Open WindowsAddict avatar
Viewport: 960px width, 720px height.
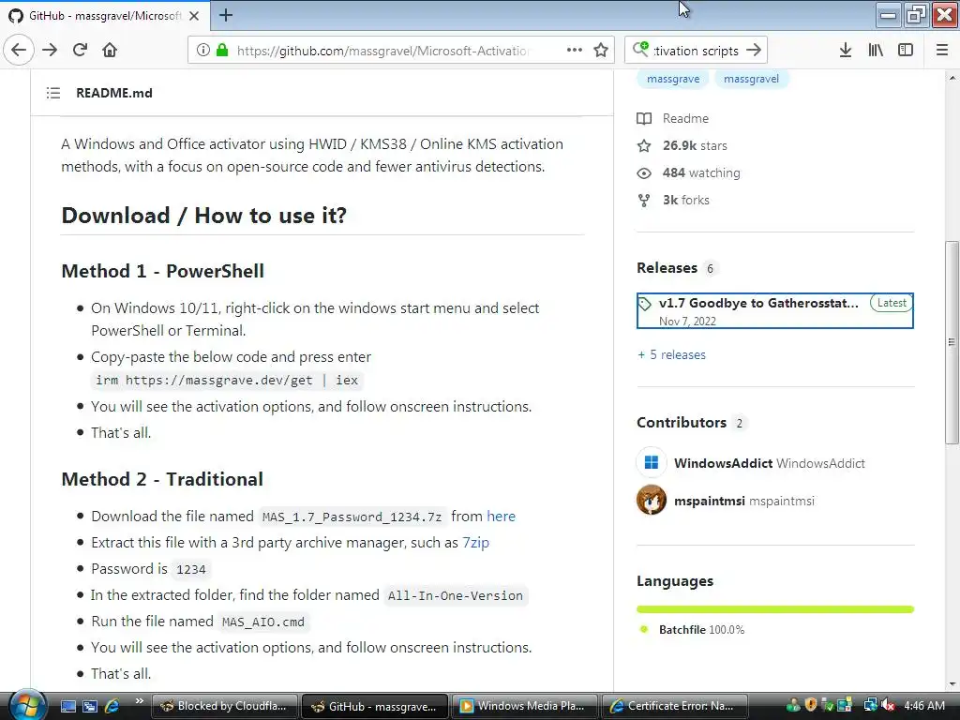click(652, 463)
